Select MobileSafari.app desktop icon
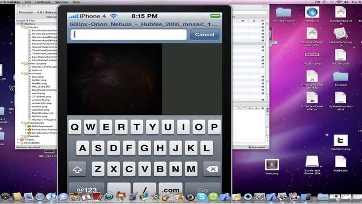This screenshot has width=362, height=204. [341, 37]
